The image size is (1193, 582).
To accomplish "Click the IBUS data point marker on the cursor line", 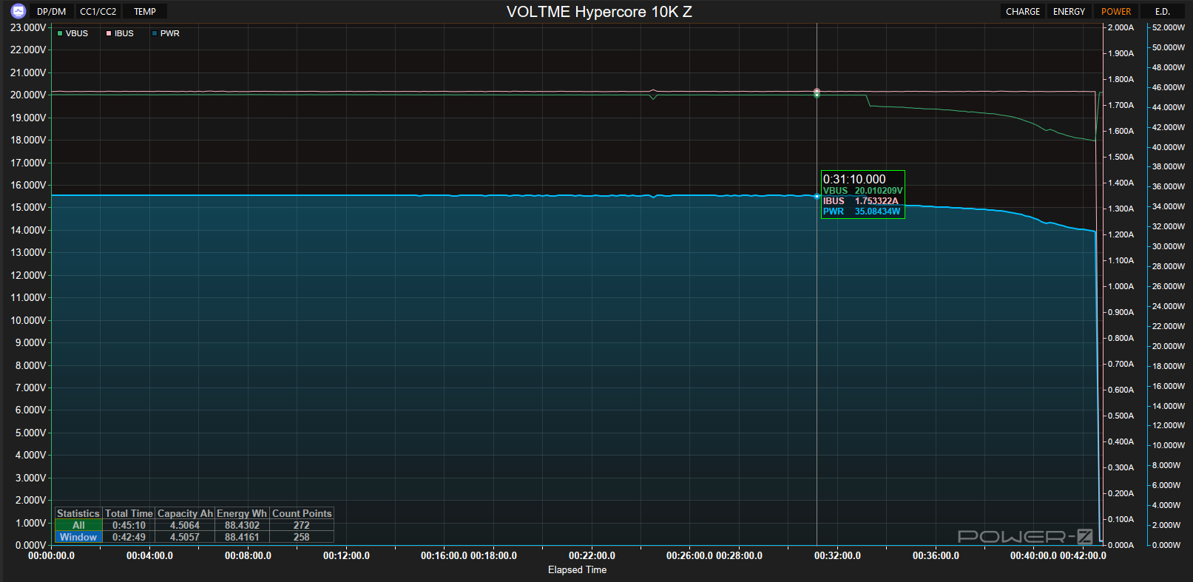I will [817, 92].
